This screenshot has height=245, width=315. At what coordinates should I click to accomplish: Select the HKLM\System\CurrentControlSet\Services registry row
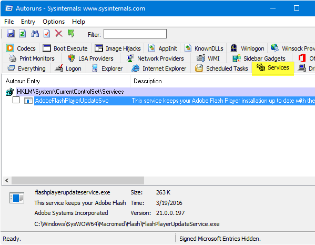[165, 92]
